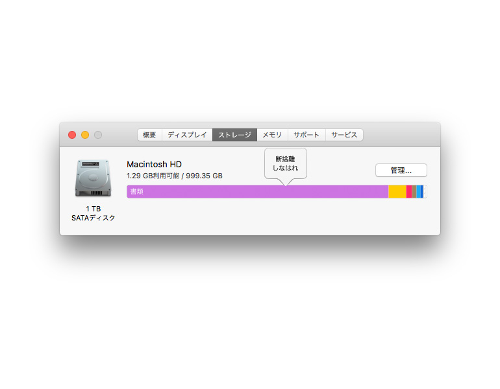This screenshot has width=500, height=389.
Task: Click the 断捨離 tooltip bubble
Action: [286, 163]
